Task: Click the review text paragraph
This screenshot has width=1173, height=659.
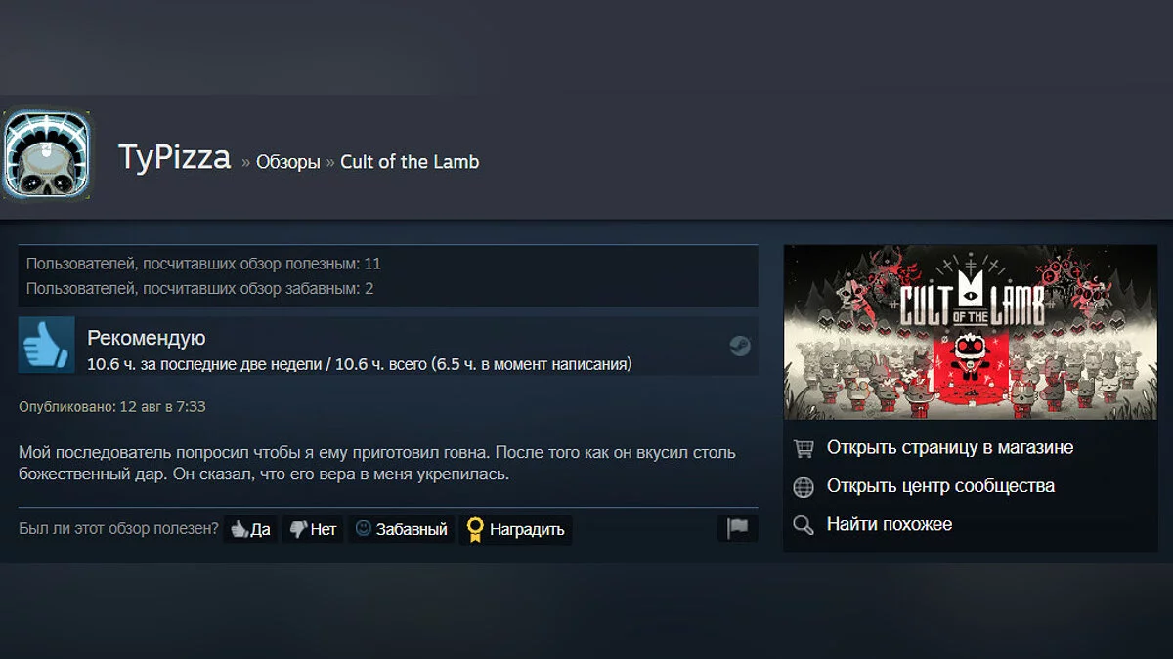Action: coord(377,464)
